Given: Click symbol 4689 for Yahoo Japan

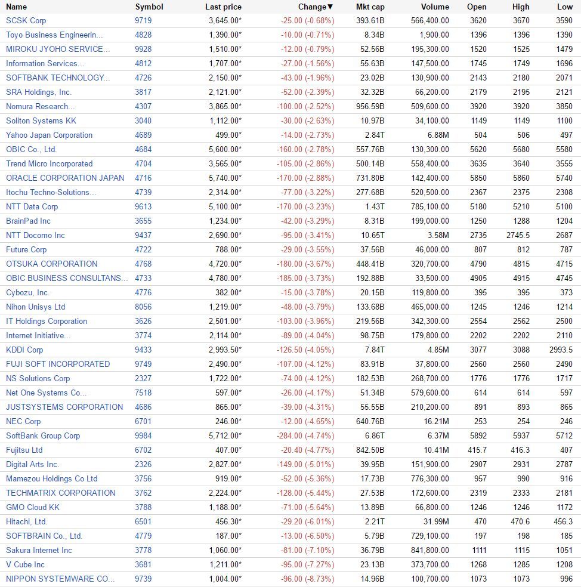Looking at the screenshot, I should [x=143, y=135].
